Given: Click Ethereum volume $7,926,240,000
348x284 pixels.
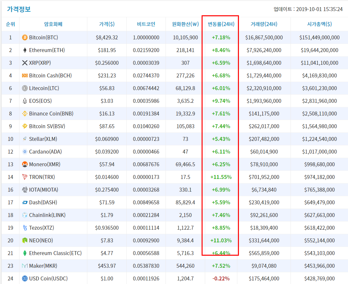Looking at the screenshot, I should click(x=264, y=50).
